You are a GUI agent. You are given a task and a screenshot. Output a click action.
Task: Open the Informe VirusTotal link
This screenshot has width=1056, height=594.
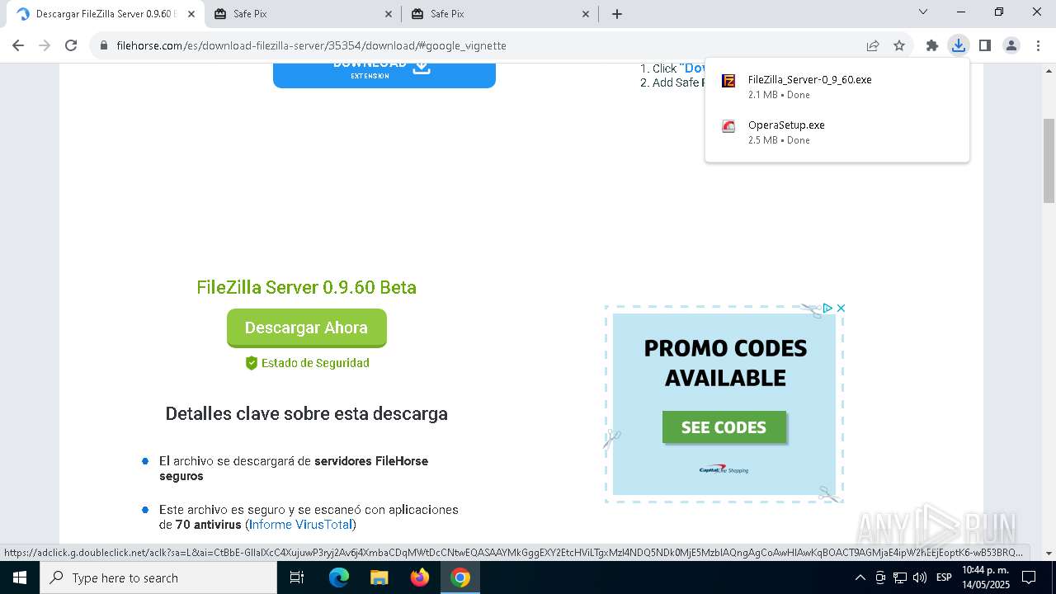[x=301, y=525]
